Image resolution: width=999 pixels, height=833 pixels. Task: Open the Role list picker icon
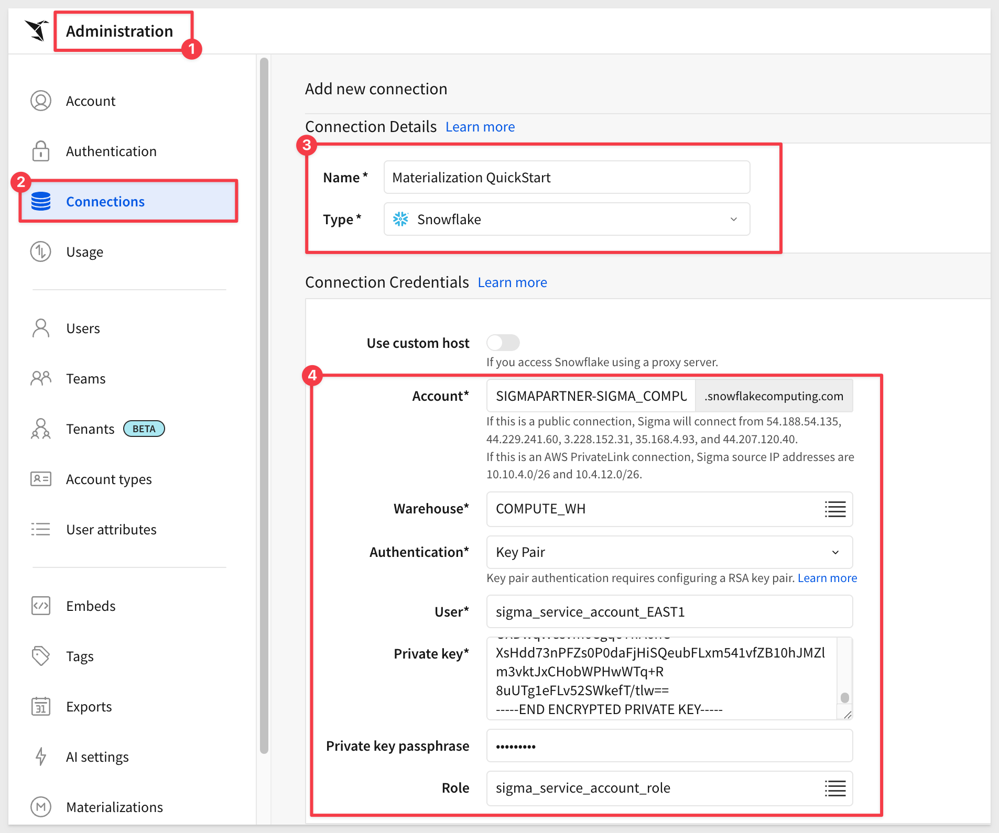coord(835,788)
